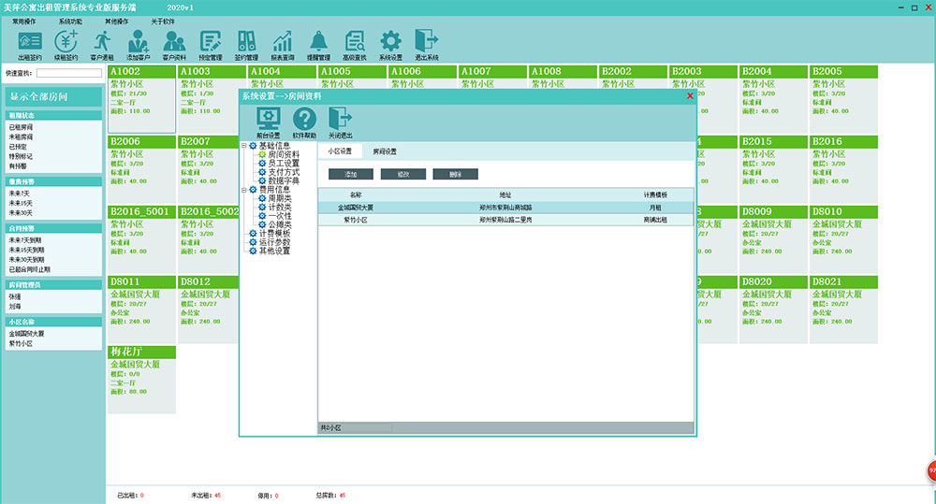Click the 快速查找 search field
The image size is (936, 504).
pos(68,73)
